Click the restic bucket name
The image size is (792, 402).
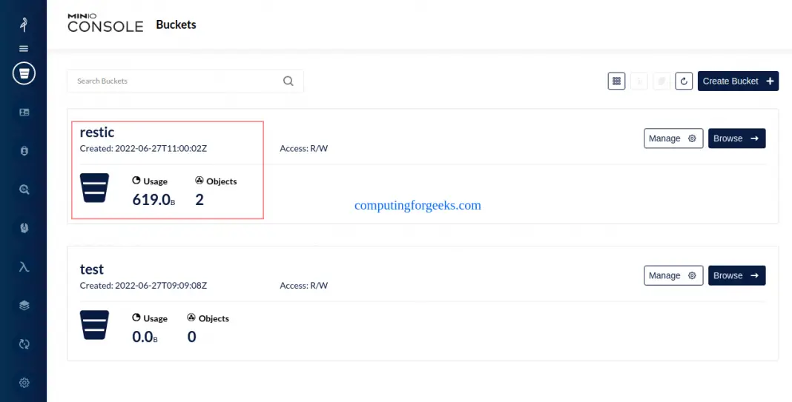coord(97,133)
